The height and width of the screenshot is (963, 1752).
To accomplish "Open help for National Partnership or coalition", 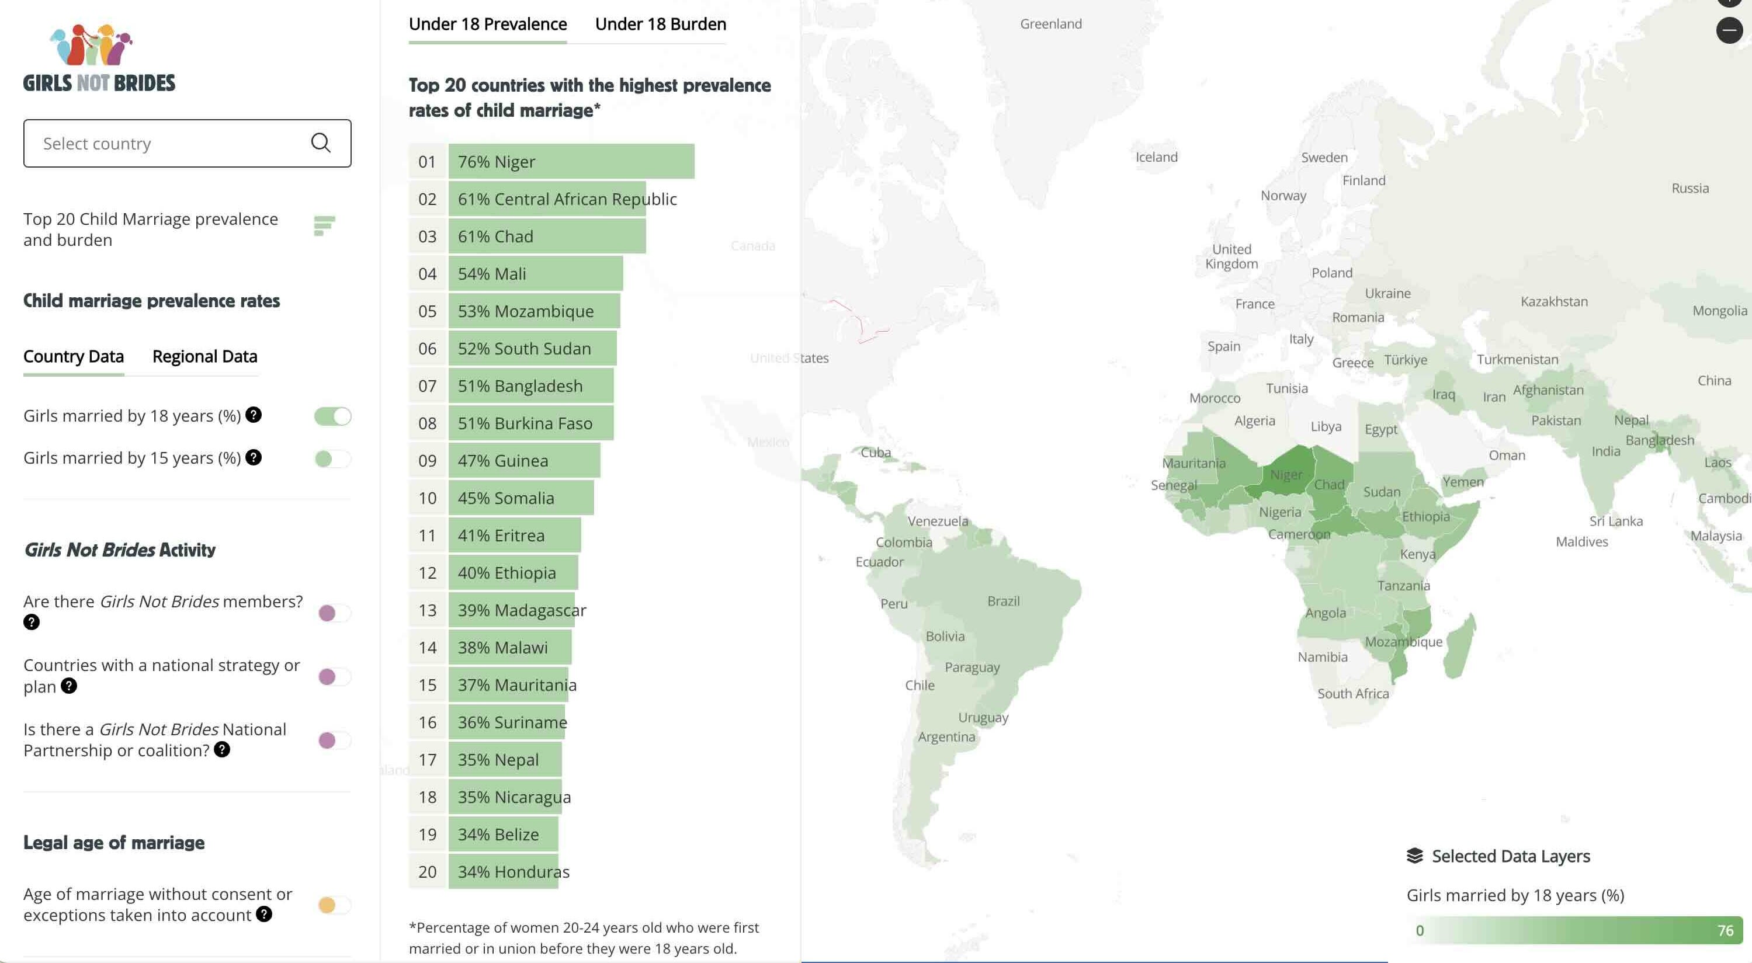I will [222, 749].
